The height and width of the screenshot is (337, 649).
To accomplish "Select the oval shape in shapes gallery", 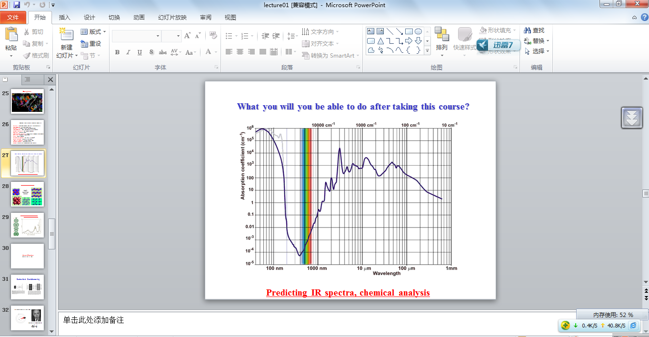I will (418, 31).
